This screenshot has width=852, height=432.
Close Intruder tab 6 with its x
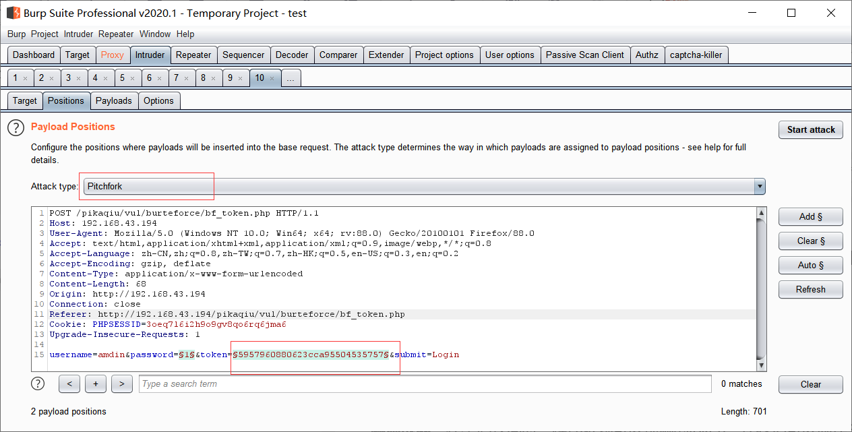tap(159, 78)
